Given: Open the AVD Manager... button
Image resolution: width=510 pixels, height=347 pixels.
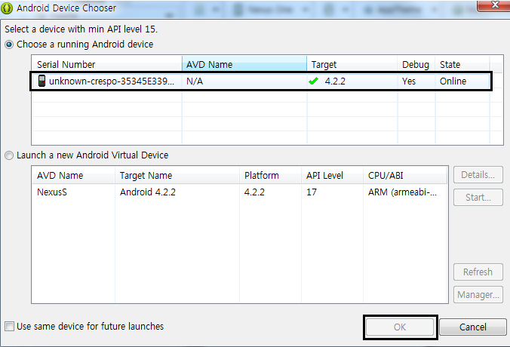Looking at the screenshot, I should coord(478,295).
